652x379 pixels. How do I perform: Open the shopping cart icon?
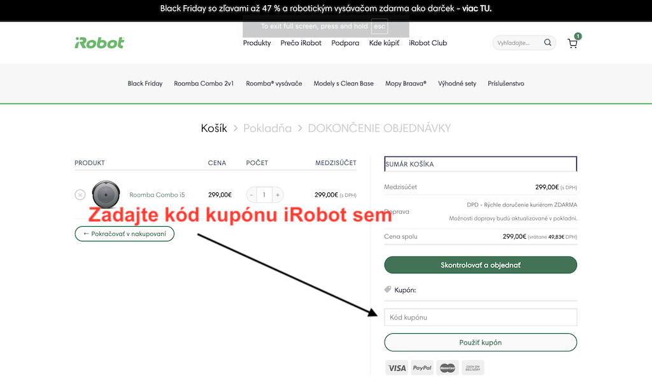(x=572, y=43)
